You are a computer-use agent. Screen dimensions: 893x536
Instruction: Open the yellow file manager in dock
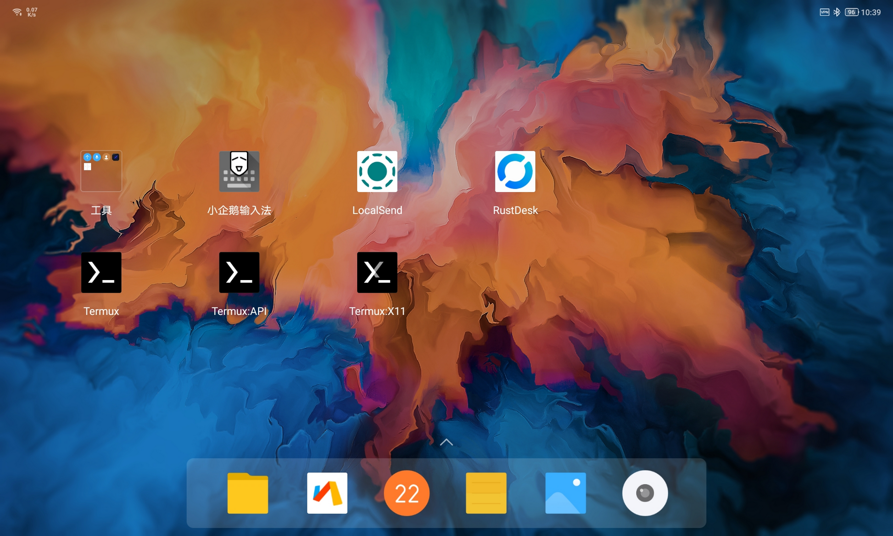coord(247,493)
